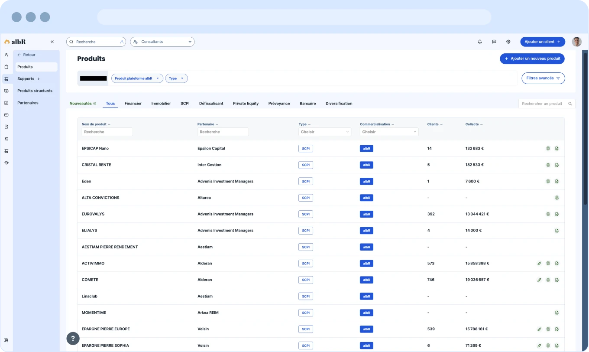Viewport: 589px width, 352px height.
Task: Open the Commercialisation 'Choisir' dropdown
Action: click(389, 132)
